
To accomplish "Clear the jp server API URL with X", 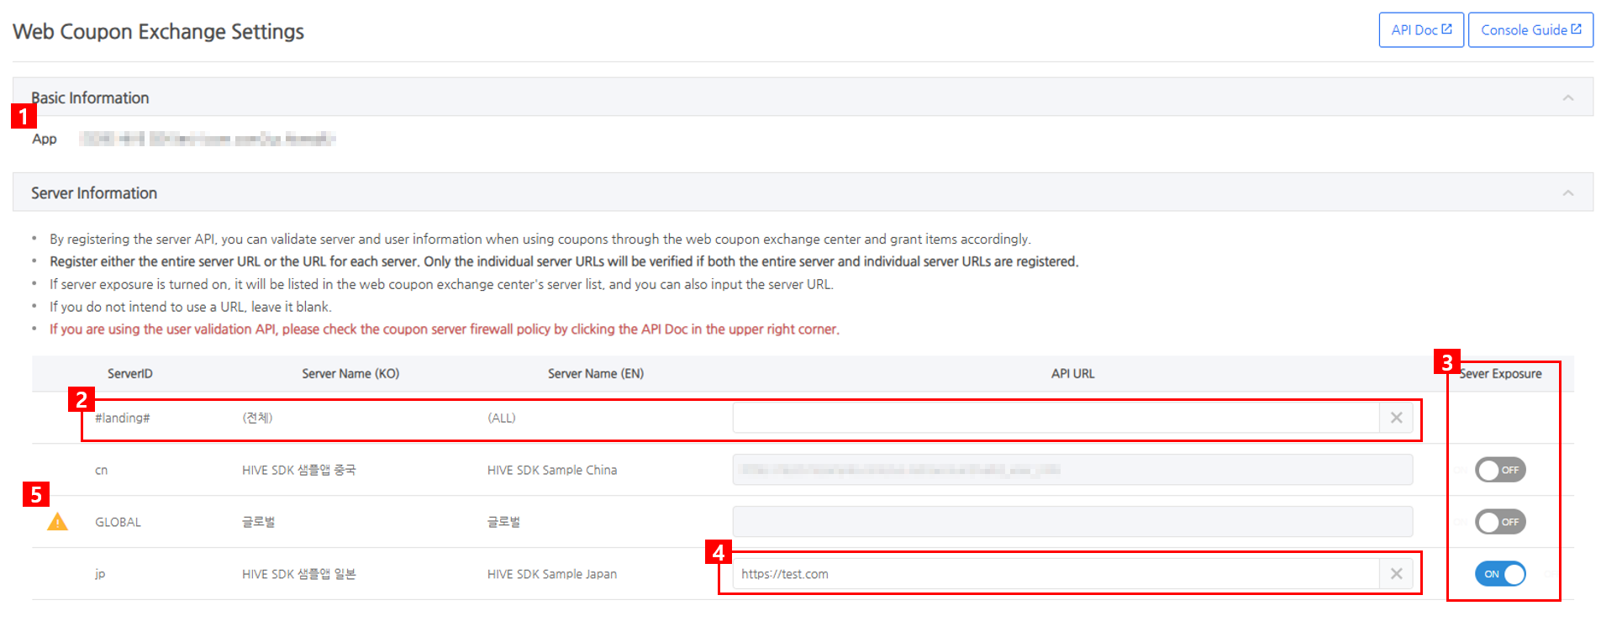I will tap(1396, 574).
